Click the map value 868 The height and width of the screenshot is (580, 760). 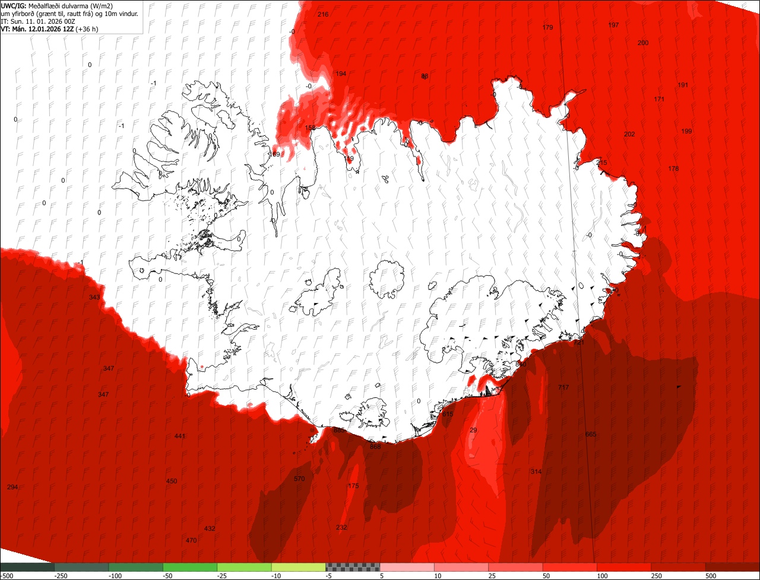[375, 447]
